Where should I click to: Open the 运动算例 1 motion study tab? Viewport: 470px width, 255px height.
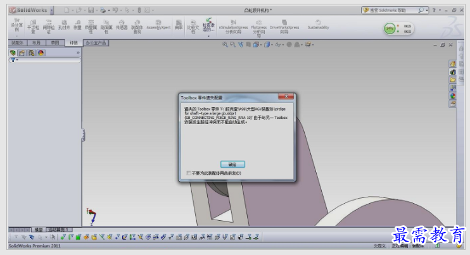[x=59, y=230]
